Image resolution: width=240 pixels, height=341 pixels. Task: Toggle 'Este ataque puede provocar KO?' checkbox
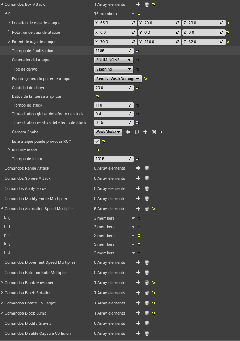[97, 141]
